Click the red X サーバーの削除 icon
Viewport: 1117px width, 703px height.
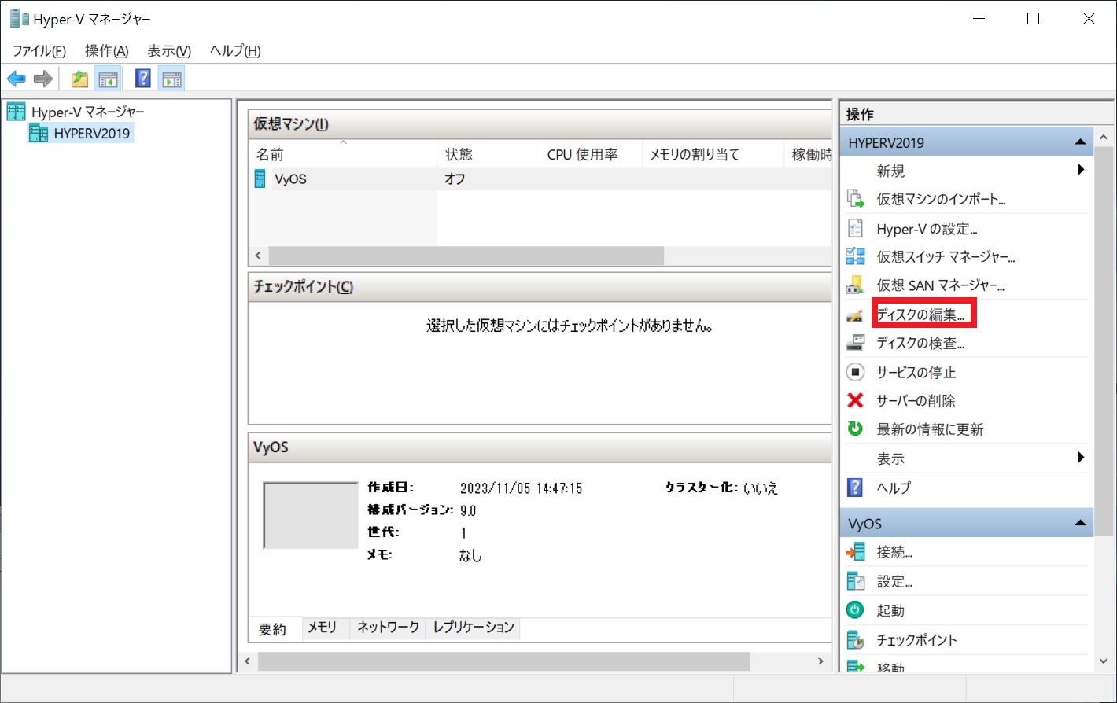coord(855,400)
